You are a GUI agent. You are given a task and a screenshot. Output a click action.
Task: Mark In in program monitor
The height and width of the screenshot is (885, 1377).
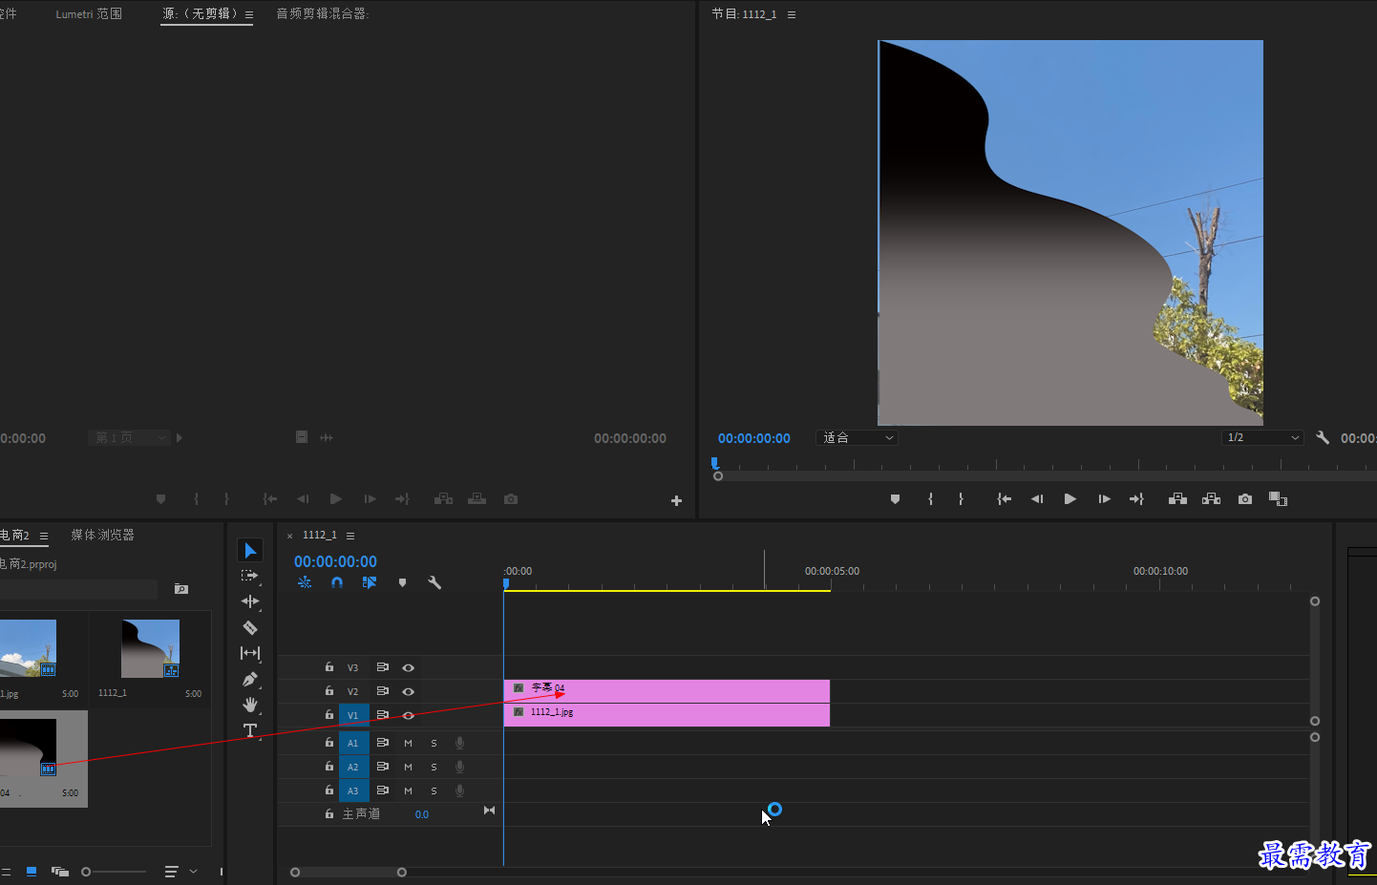click(x=930, y=499)
